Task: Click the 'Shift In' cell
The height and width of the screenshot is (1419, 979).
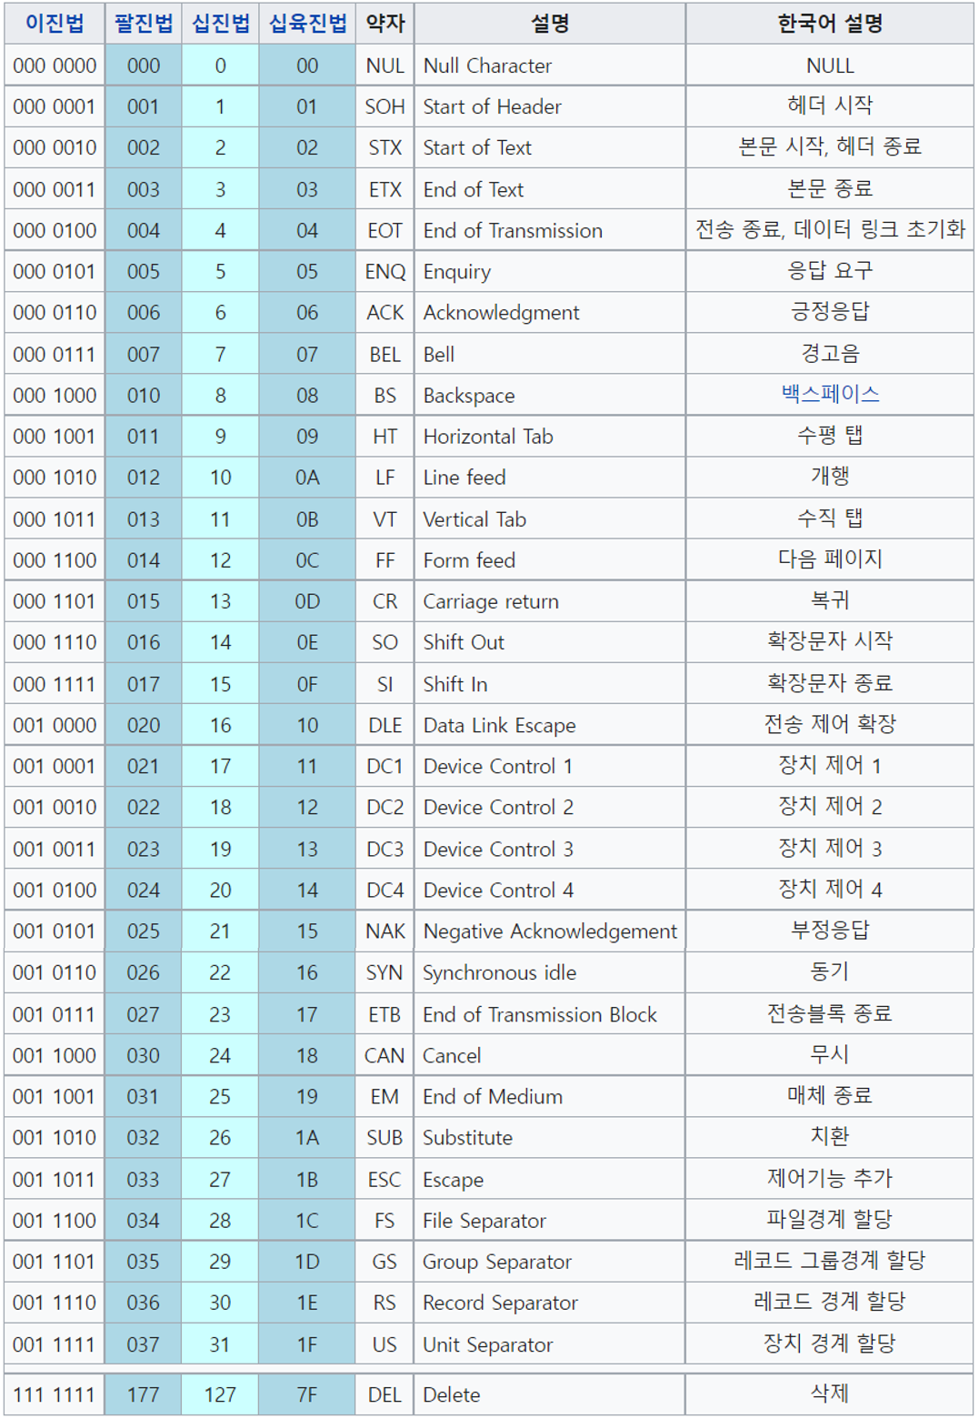Action: coord(550,683)
